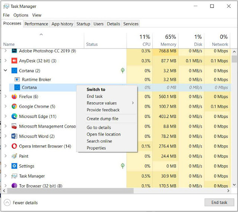
Task: Click the vertical scrollbar up arrow
Action: tap(234, 52)
